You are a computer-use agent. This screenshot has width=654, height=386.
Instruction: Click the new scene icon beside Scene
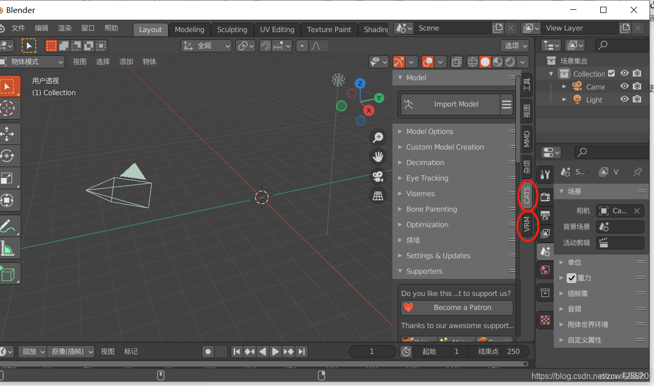tap(497, 28)
